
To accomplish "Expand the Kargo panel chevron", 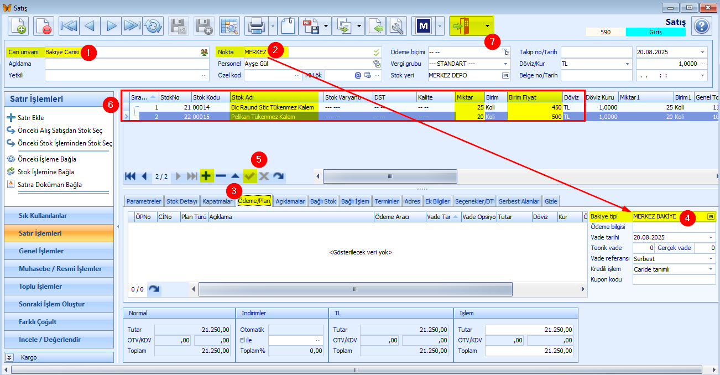I will pyautogui.click(x=9, y=357).
